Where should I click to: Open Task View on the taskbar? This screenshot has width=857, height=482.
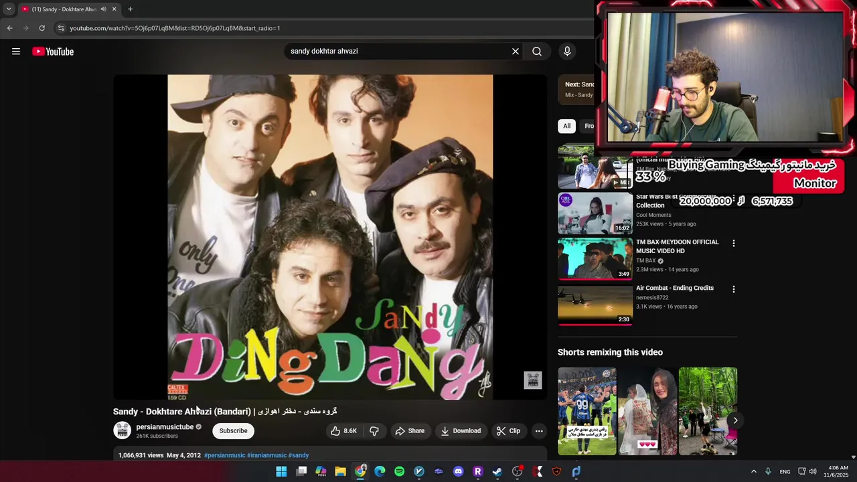(301, 471)
